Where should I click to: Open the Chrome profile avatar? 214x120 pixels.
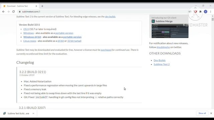[x=206, y=12]
